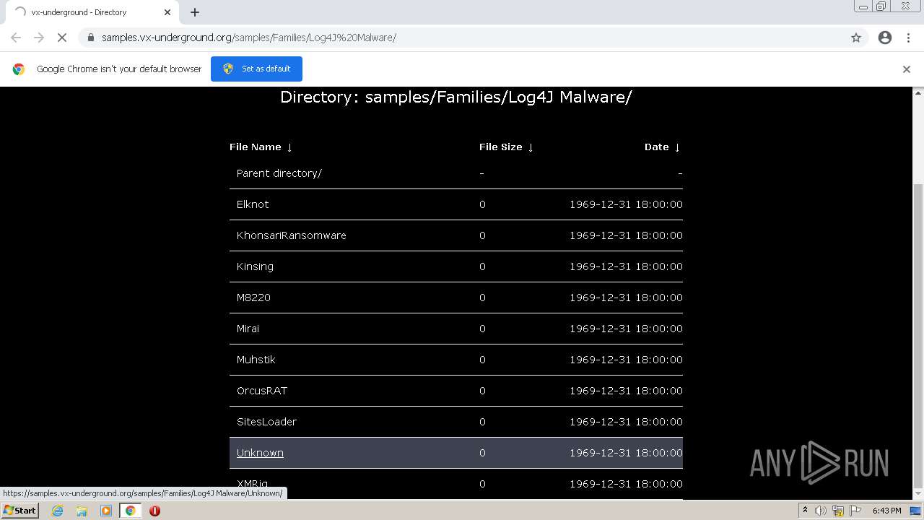Open the Parent directory link
Image resolution: width=924 pixels, height=520 pixels.
[x=279, y=173]
